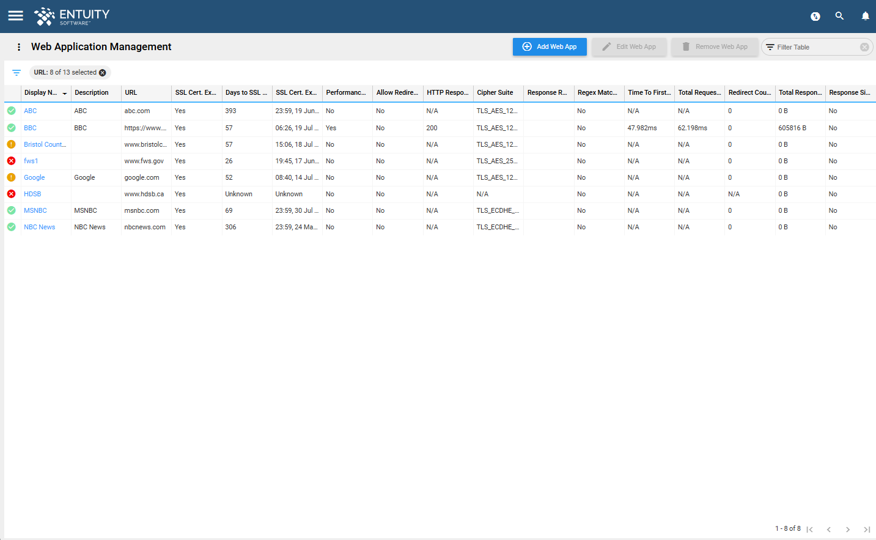The height and width of the screenshot is (540, 876).
Task: Sort by Response Size column header
Action: click(x=850, y=93)
